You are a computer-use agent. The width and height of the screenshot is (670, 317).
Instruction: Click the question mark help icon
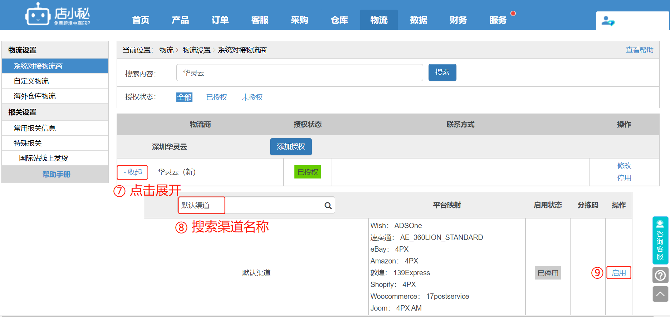tap(660, 275)
